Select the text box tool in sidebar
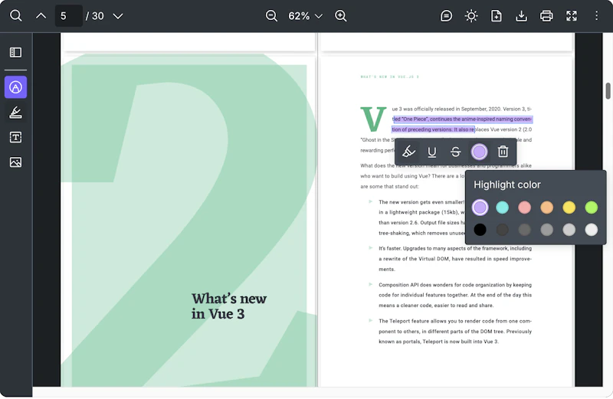 pyautogui.click(x=15, y=137)
